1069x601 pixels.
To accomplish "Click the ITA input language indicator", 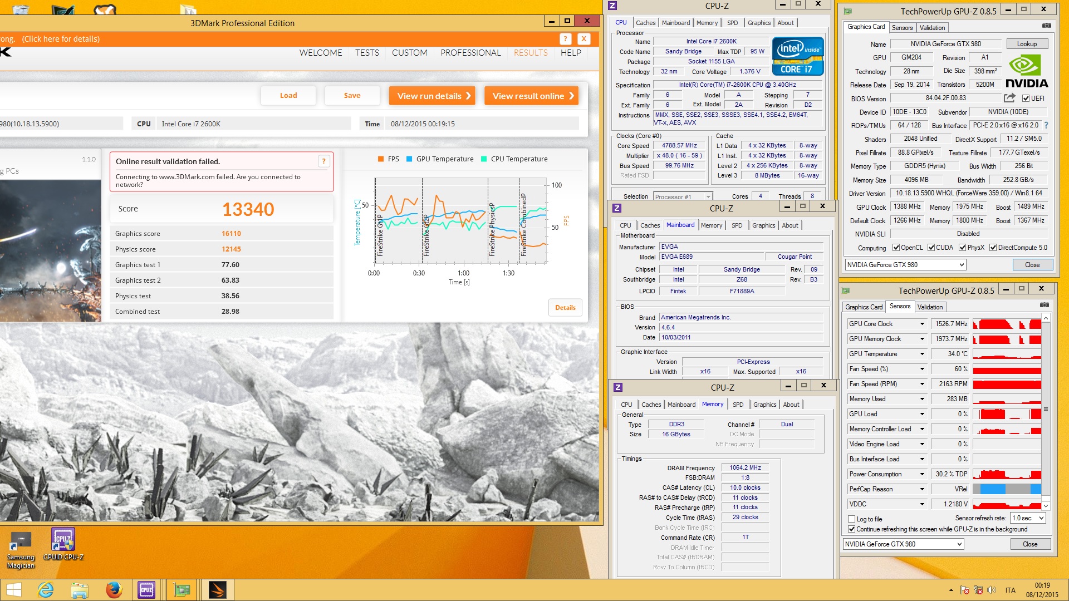I will click(1010, 590).
